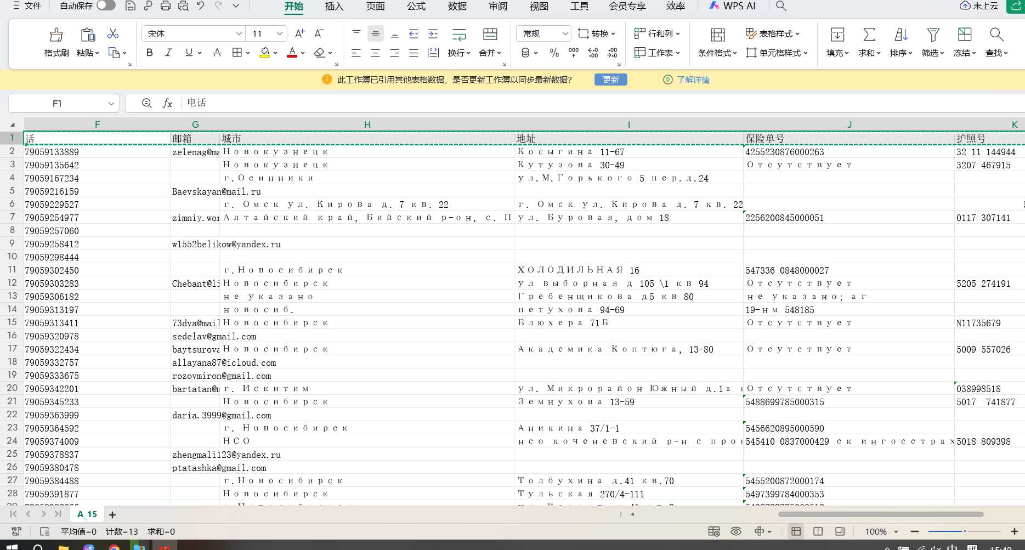Click the Wrap Text (换行) icon
Screen dimensions: 1025x550
coord(459,35)
